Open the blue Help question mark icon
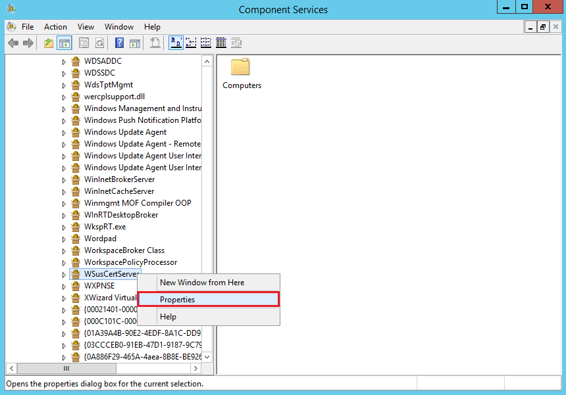Screen dimensions: 566x395 click(x=119, y=43)
